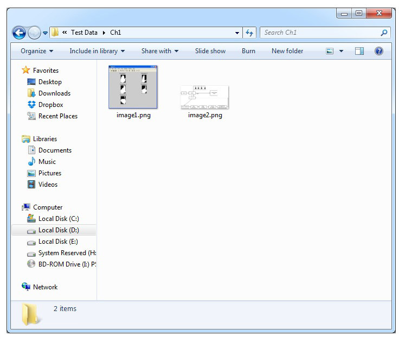Open Local Disk (D:)
405x342 pixels.
[x=59, y=230]
